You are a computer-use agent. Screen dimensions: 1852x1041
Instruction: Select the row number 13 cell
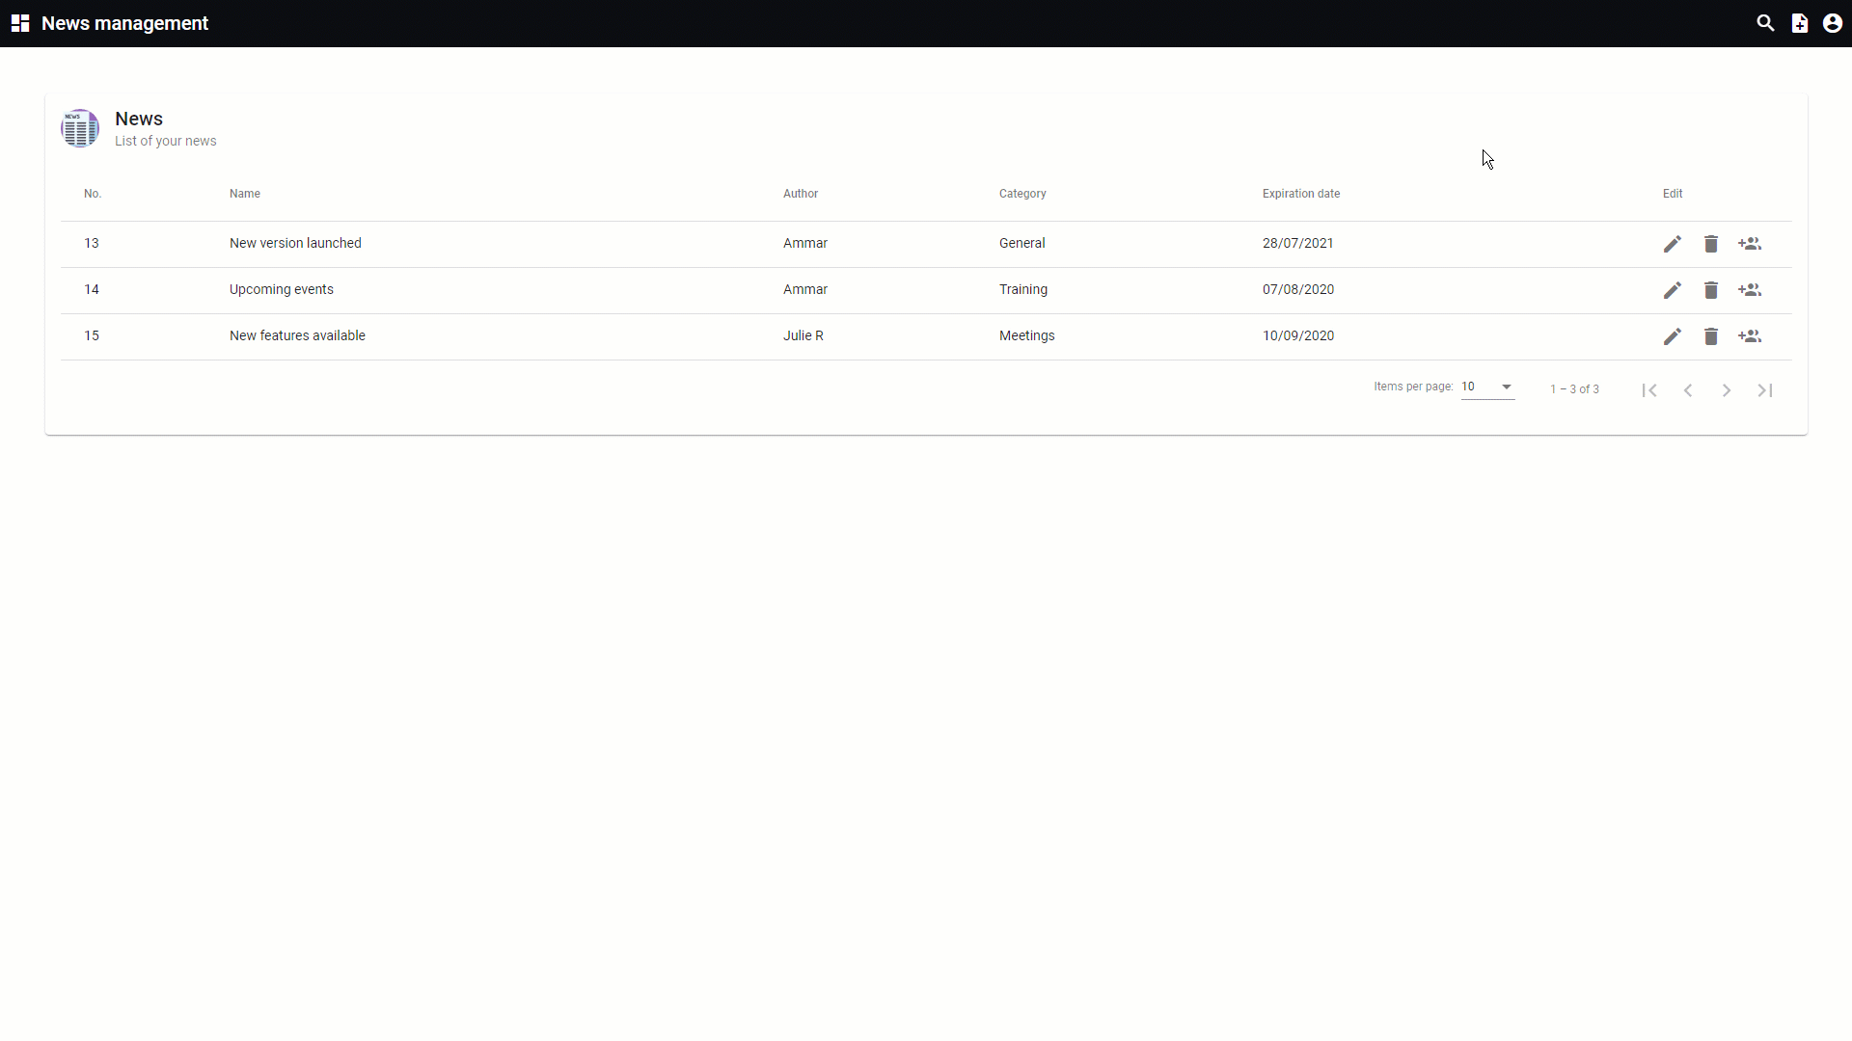pyautogui.click(x=92, y=243)
